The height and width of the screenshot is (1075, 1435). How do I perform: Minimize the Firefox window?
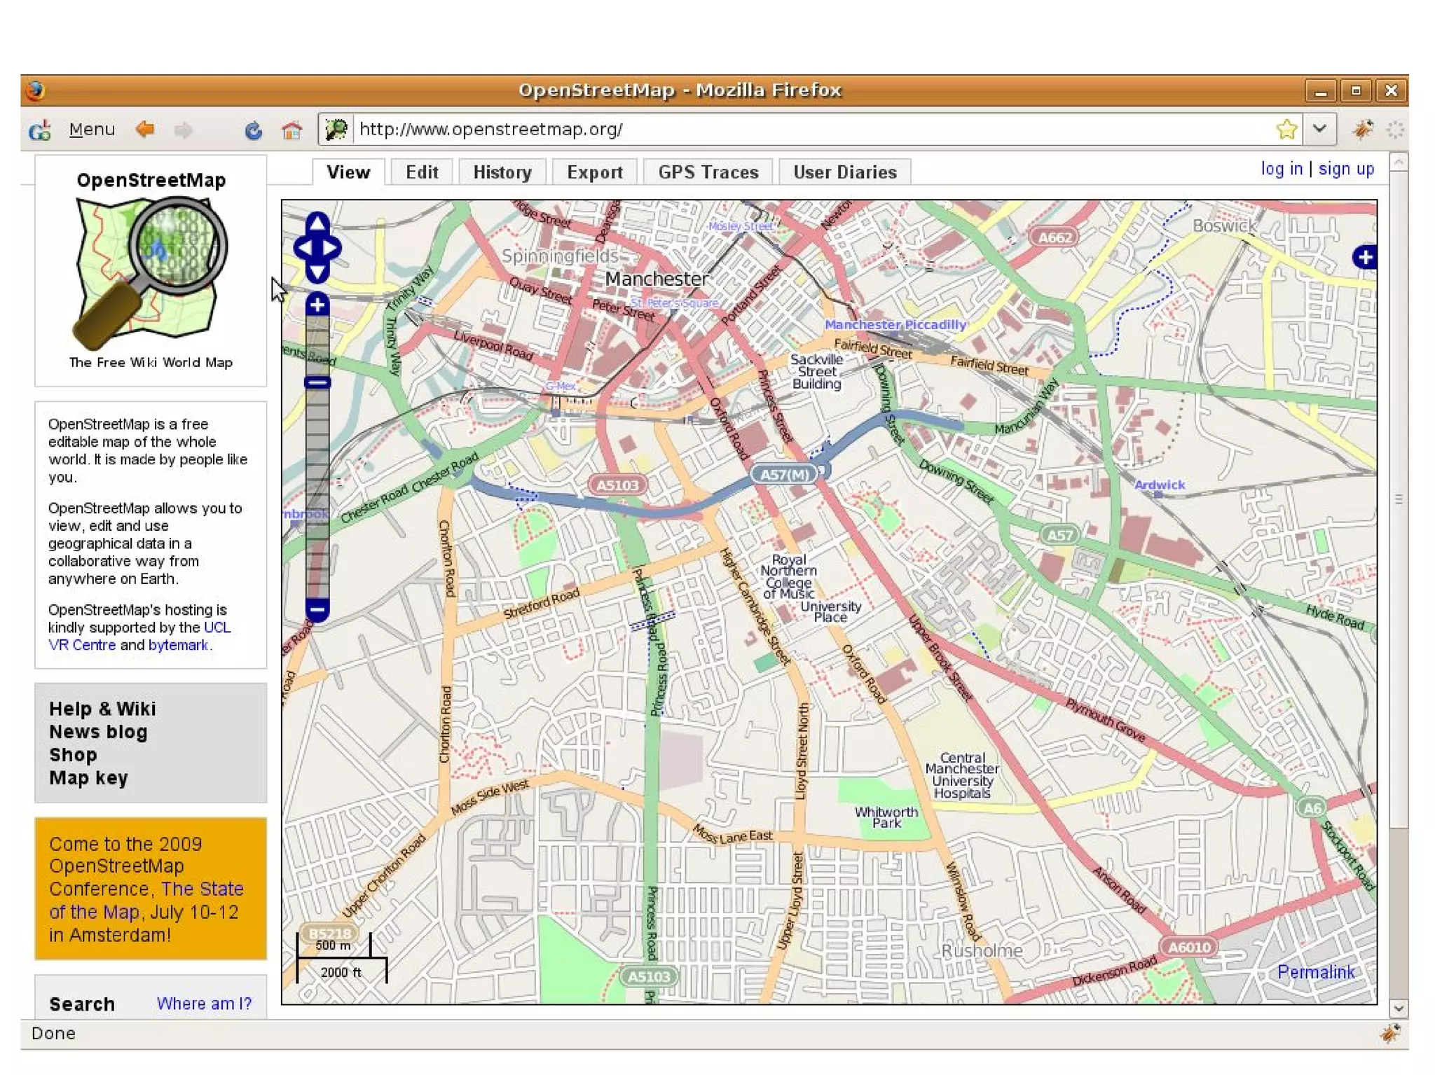tap(1321, 91)
